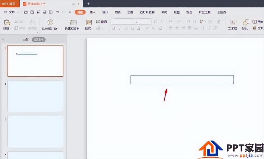Switch to the Design ribbon tab
264x159 pixels.
105,12
